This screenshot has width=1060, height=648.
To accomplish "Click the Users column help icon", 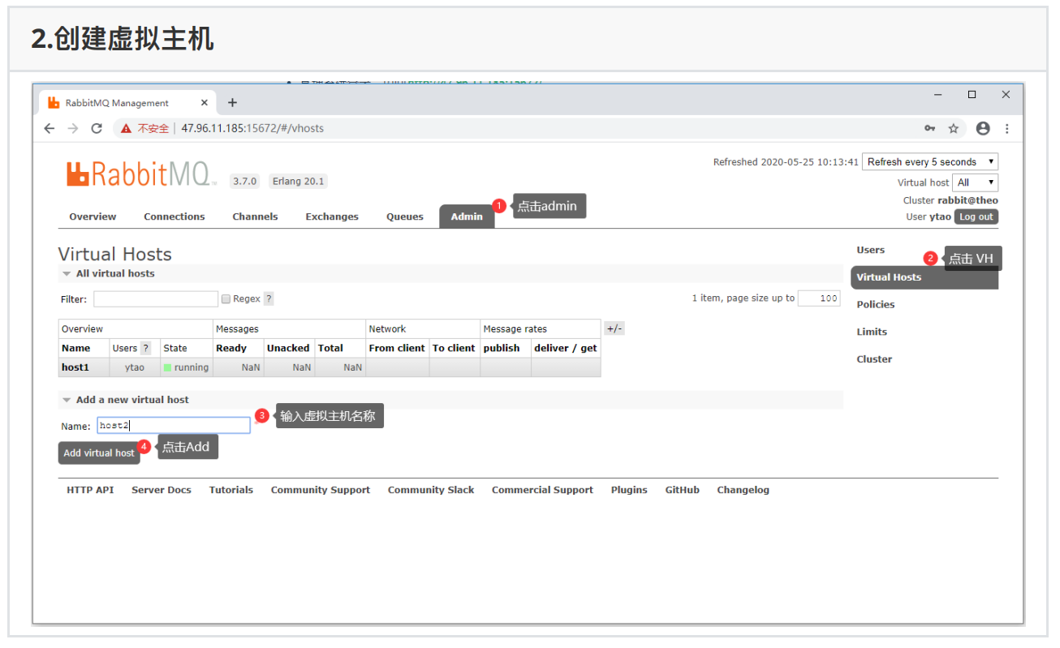I will pos(146,348).
